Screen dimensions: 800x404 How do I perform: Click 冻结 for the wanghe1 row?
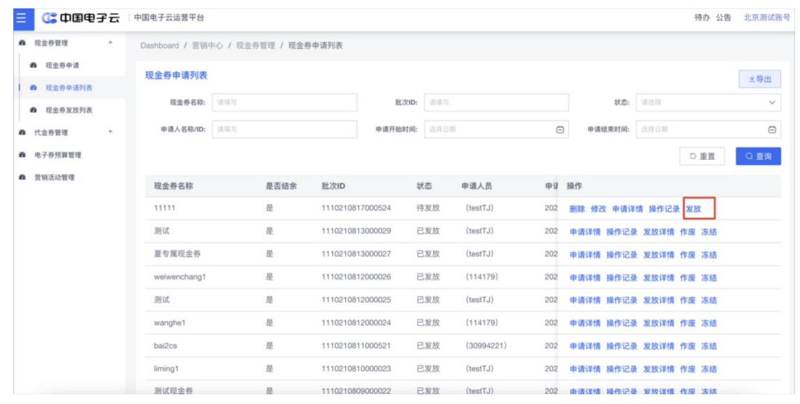709,323
